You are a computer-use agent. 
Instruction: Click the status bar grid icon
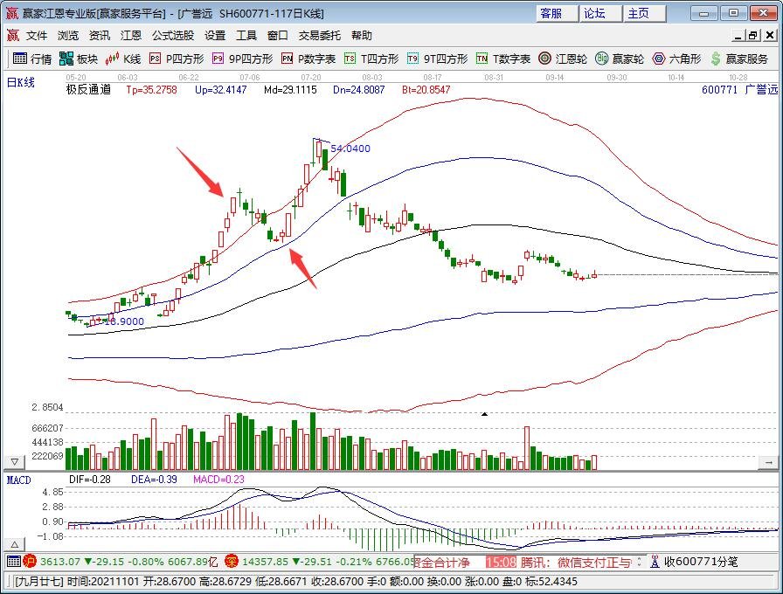point(14,562)
